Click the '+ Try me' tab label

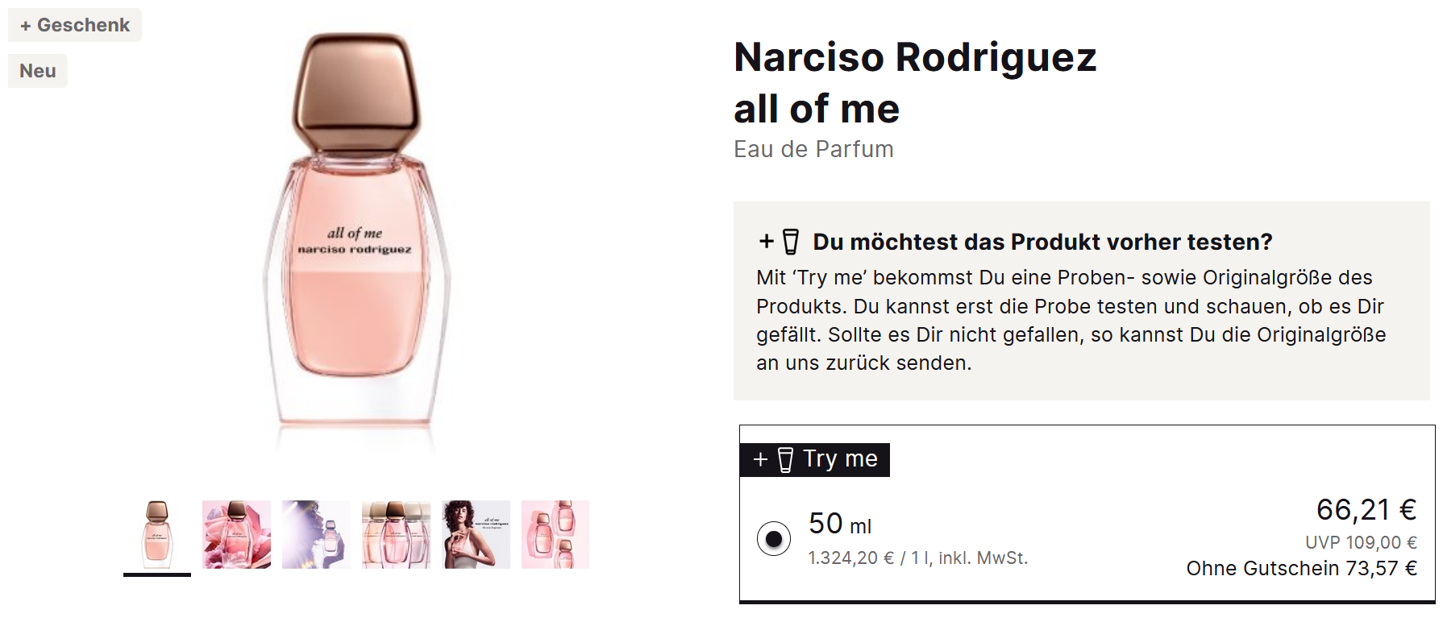pos(815,459)
